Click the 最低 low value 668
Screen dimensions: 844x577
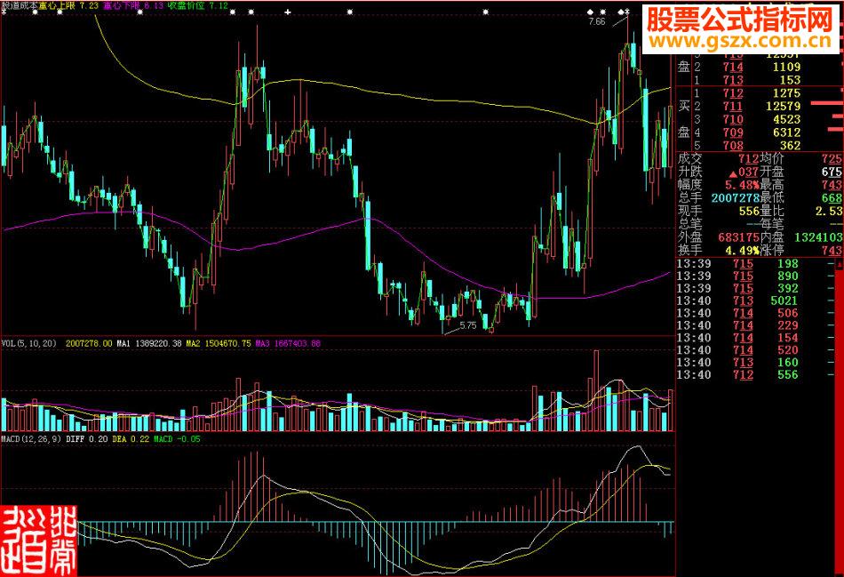coord(831,198)
